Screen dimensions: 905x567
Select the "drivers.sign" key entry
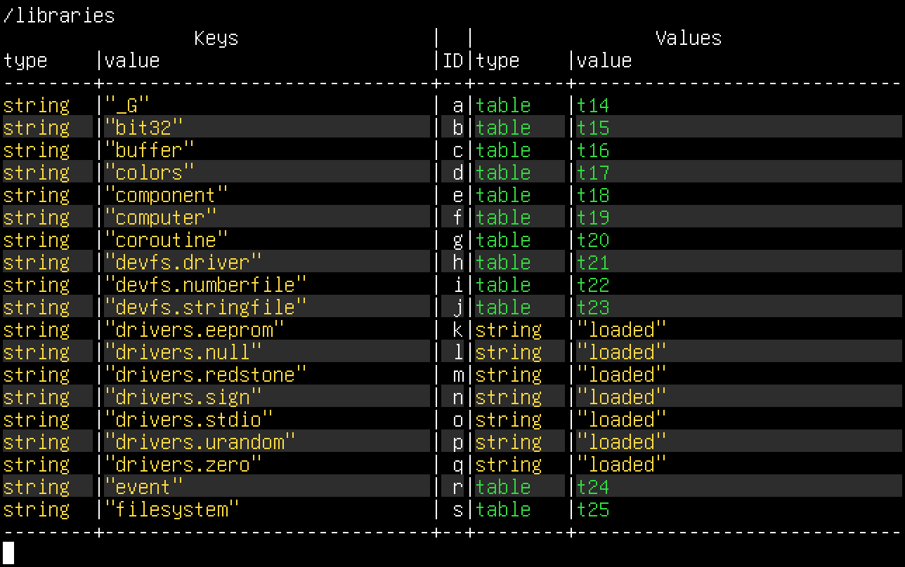coord(183,397)
